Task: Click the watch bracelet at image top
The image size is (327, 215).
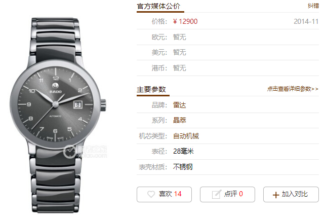Action: pos(55,40)
